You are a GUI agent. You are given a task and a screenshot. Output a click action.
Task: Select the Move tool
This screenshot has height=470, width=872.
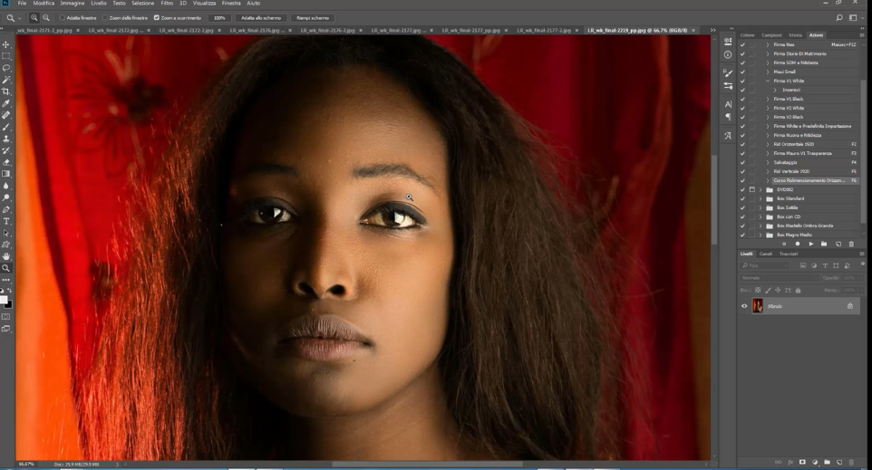tap(6, 44)
